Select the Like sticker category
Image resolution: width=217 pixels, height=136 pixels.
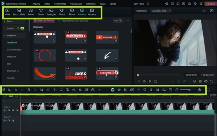[x=9, y=64]
